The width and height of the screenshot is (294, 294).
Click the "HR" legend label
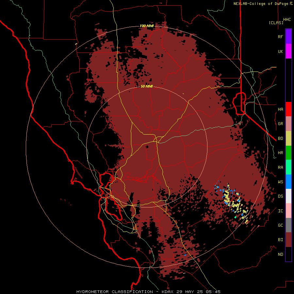pyautogui.click(x=280, y=153)
